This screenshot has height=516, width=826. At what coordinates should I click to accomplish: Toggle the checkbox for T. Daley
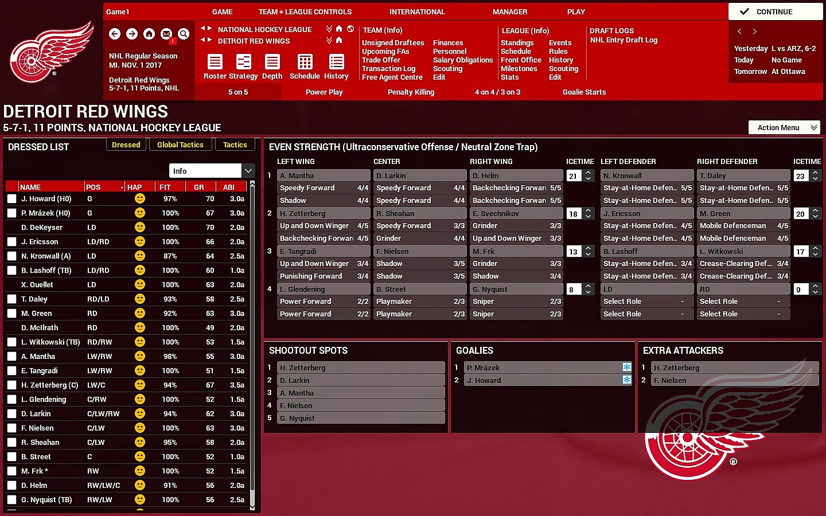(11, 299)
